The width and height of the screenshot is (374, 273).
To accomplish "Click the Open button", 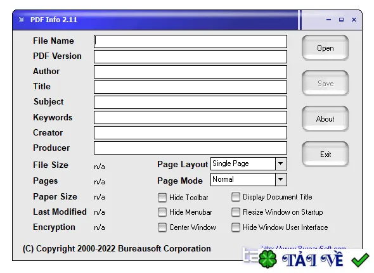I will coord(325,48).
